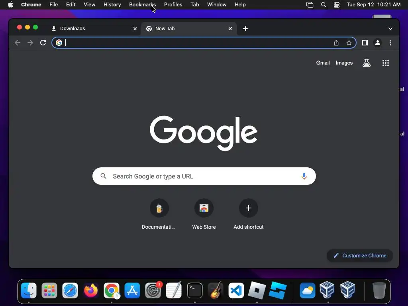
Task: Add a new shortcut tile
Action: click(249, 214)
